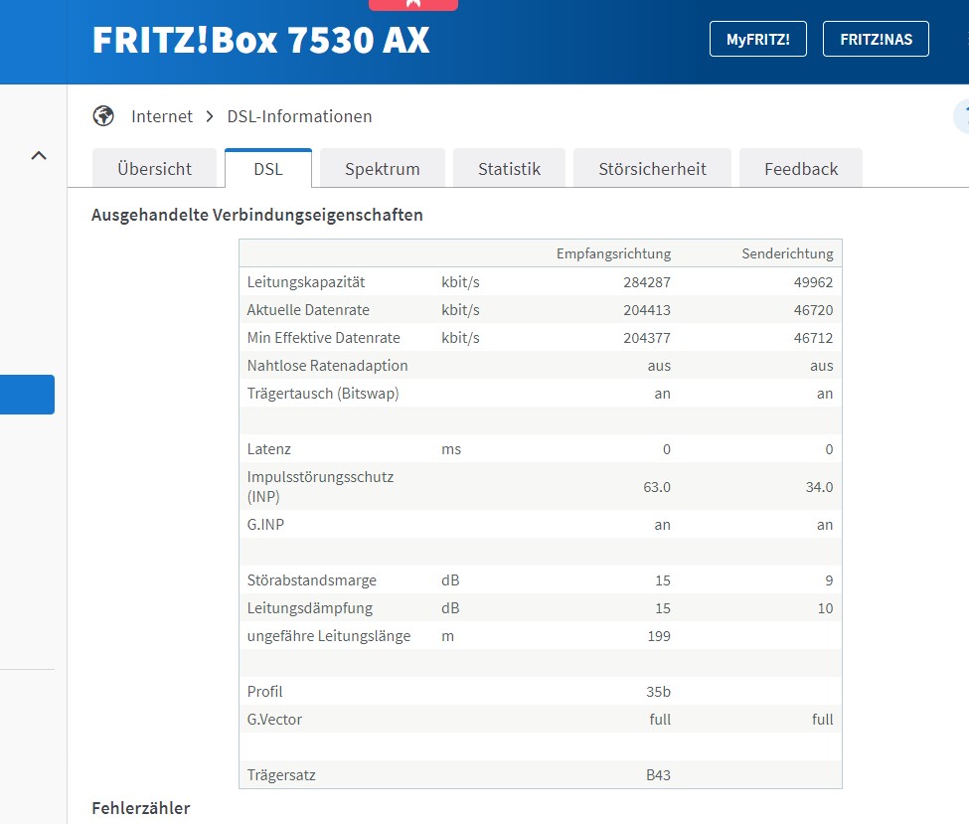Screen dimensions: 969x824
Task: Click the Leitungskapazität send value 49962
Action: (813, 282)
